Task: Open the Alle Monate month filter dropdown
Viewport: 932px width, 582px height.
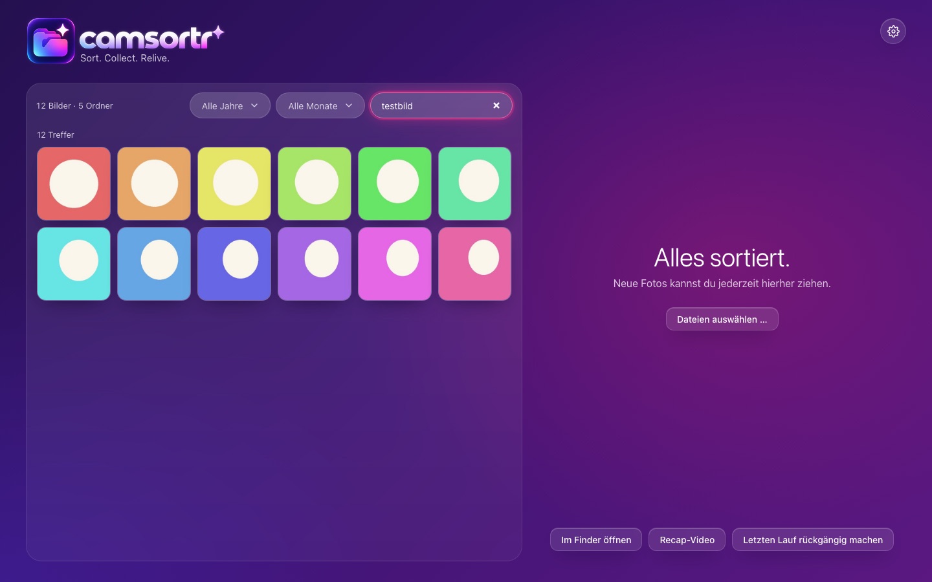Action: pyautogui.click(x=320, y=105)
